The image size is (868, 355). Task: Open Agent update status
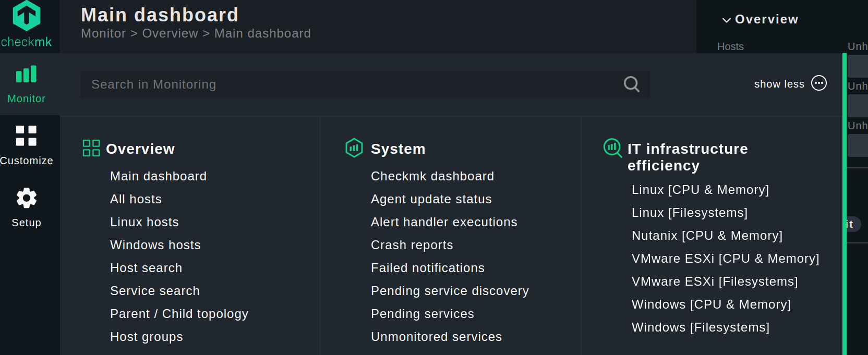(431, 199)
